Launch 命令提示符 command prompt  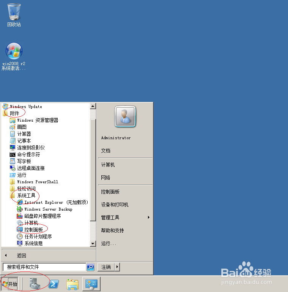[25, 154]
